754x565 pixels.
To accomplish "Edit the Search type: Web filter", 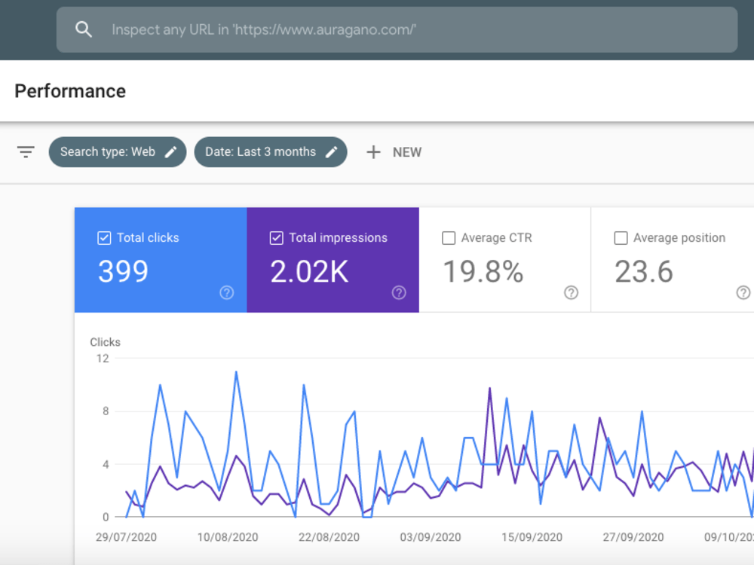I will 118,152.
